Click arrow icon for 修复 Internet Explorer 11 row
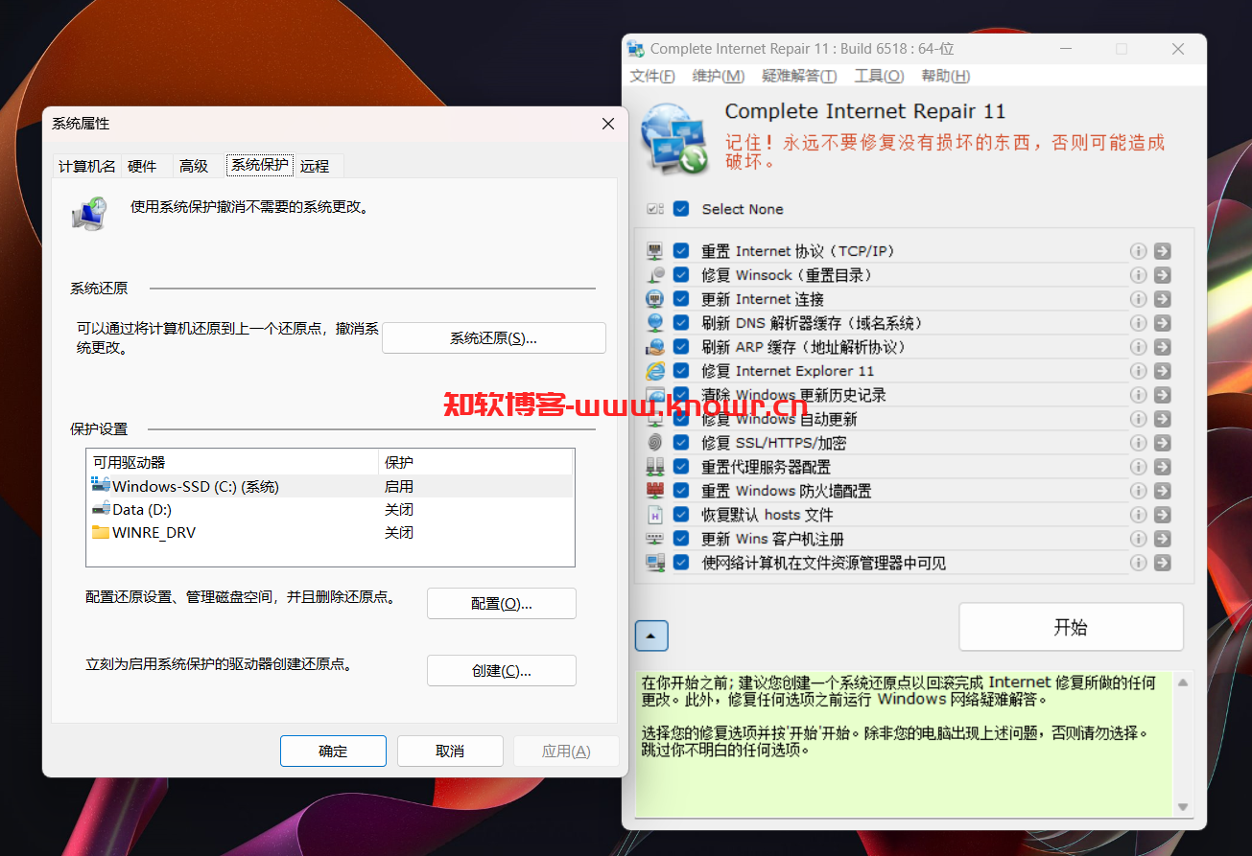This screenshot has width=1252, height=856. (1162, 371)
